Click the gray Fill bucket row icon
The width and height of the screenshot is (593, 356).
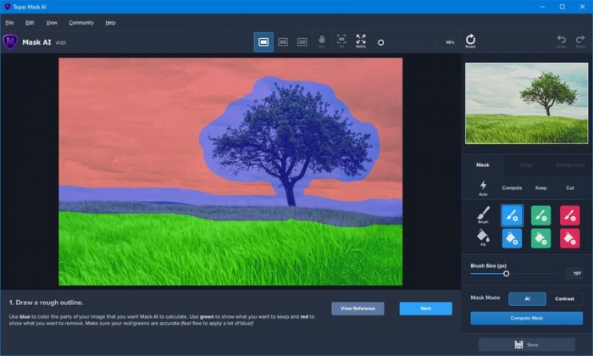(484, 238)
